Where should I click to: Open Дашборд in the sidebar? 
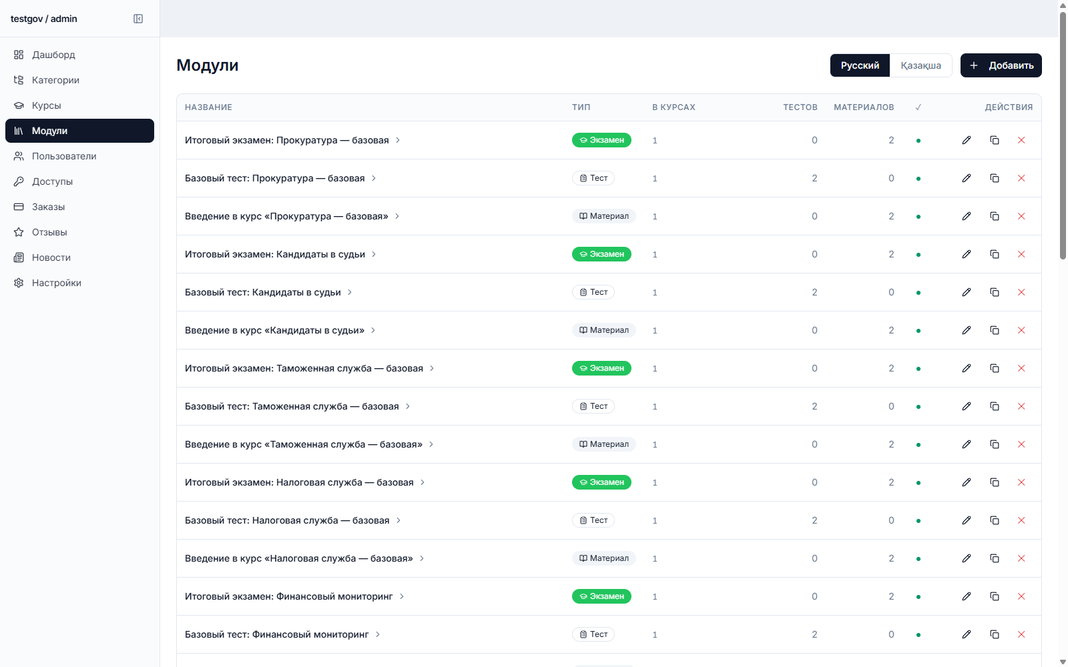point(79,55)
